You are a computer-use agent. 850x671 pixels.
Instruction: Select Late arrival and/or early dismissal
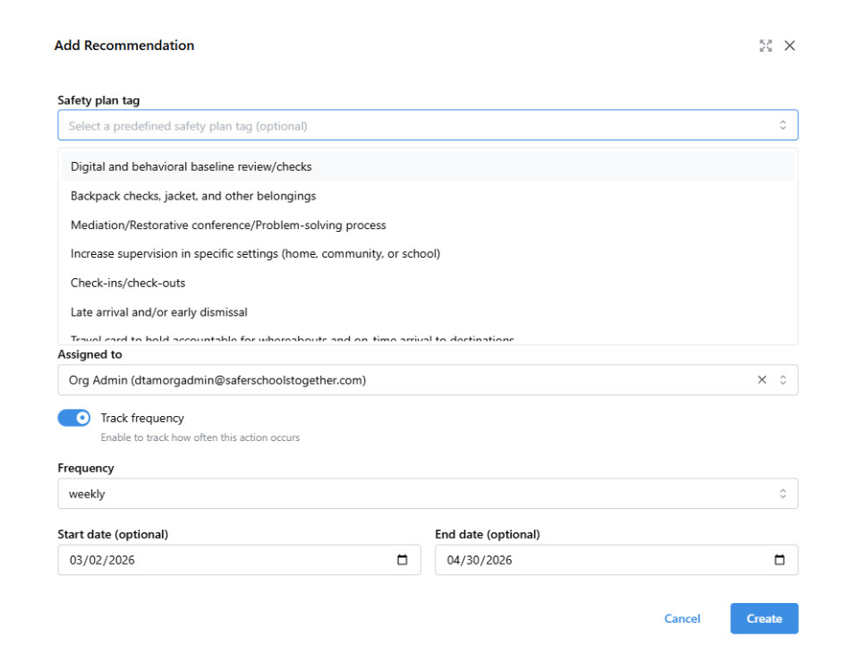(x=159, y=312)
